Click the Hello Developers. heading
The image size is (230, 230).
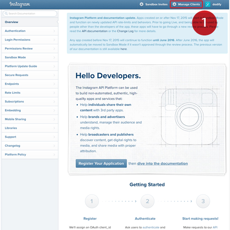pos(108,76)
